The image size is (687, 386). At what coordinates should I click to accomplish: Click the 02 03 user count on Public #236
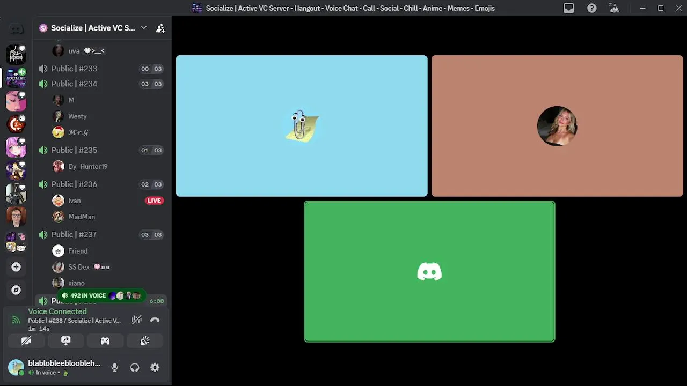point(151,184)
